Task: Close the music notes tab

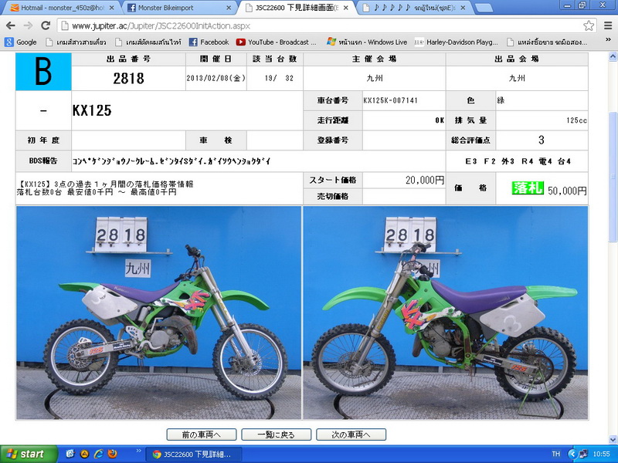Action: (463, 8)
